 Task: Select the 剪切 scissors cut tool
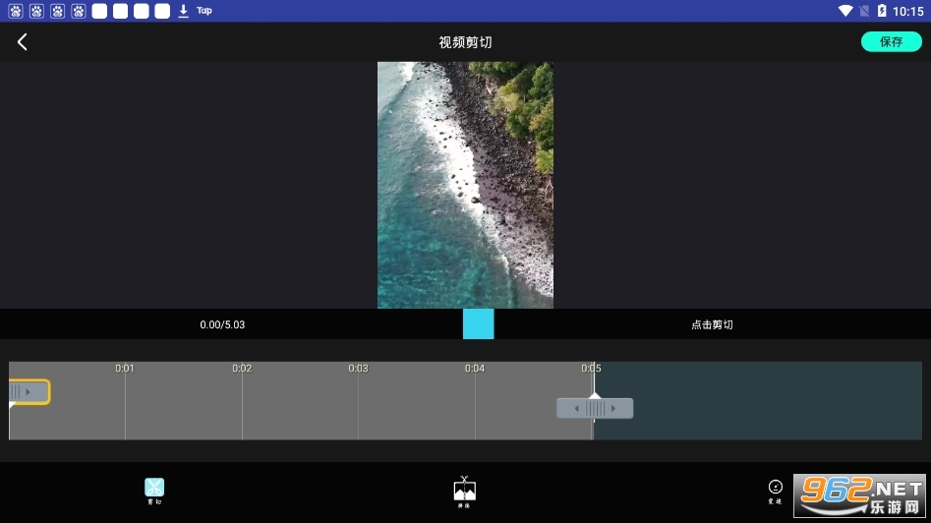click(x=154, y=491)
